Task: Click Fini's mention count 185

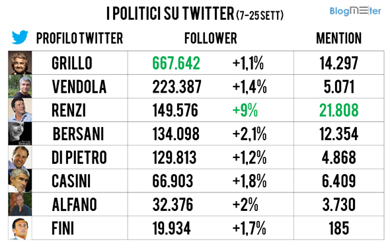Action: click(338, 228)
